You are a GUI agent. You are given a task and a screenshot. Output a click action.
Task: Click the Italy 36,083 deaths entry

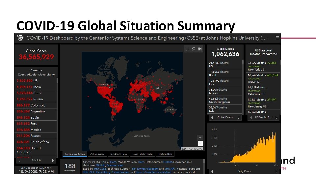(x=224, y=109)
